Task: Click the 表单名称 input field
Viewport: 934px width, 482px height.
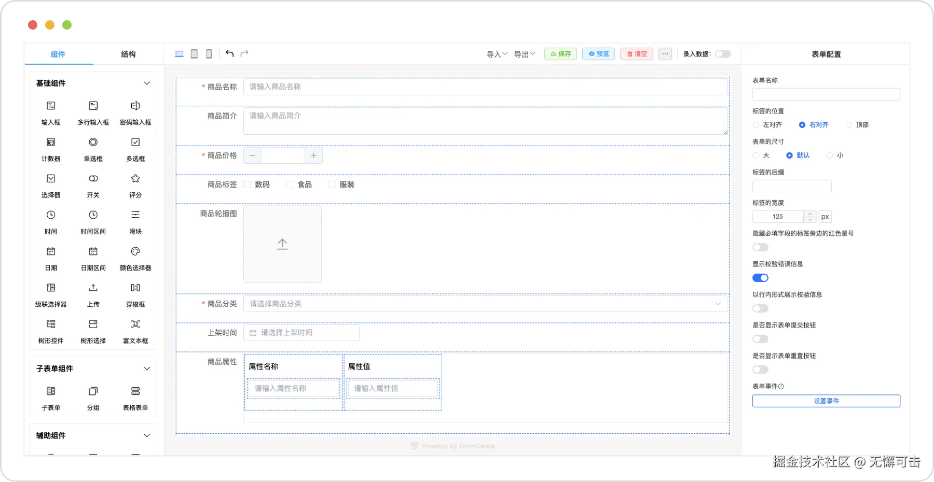Action: tap(826, 94)
